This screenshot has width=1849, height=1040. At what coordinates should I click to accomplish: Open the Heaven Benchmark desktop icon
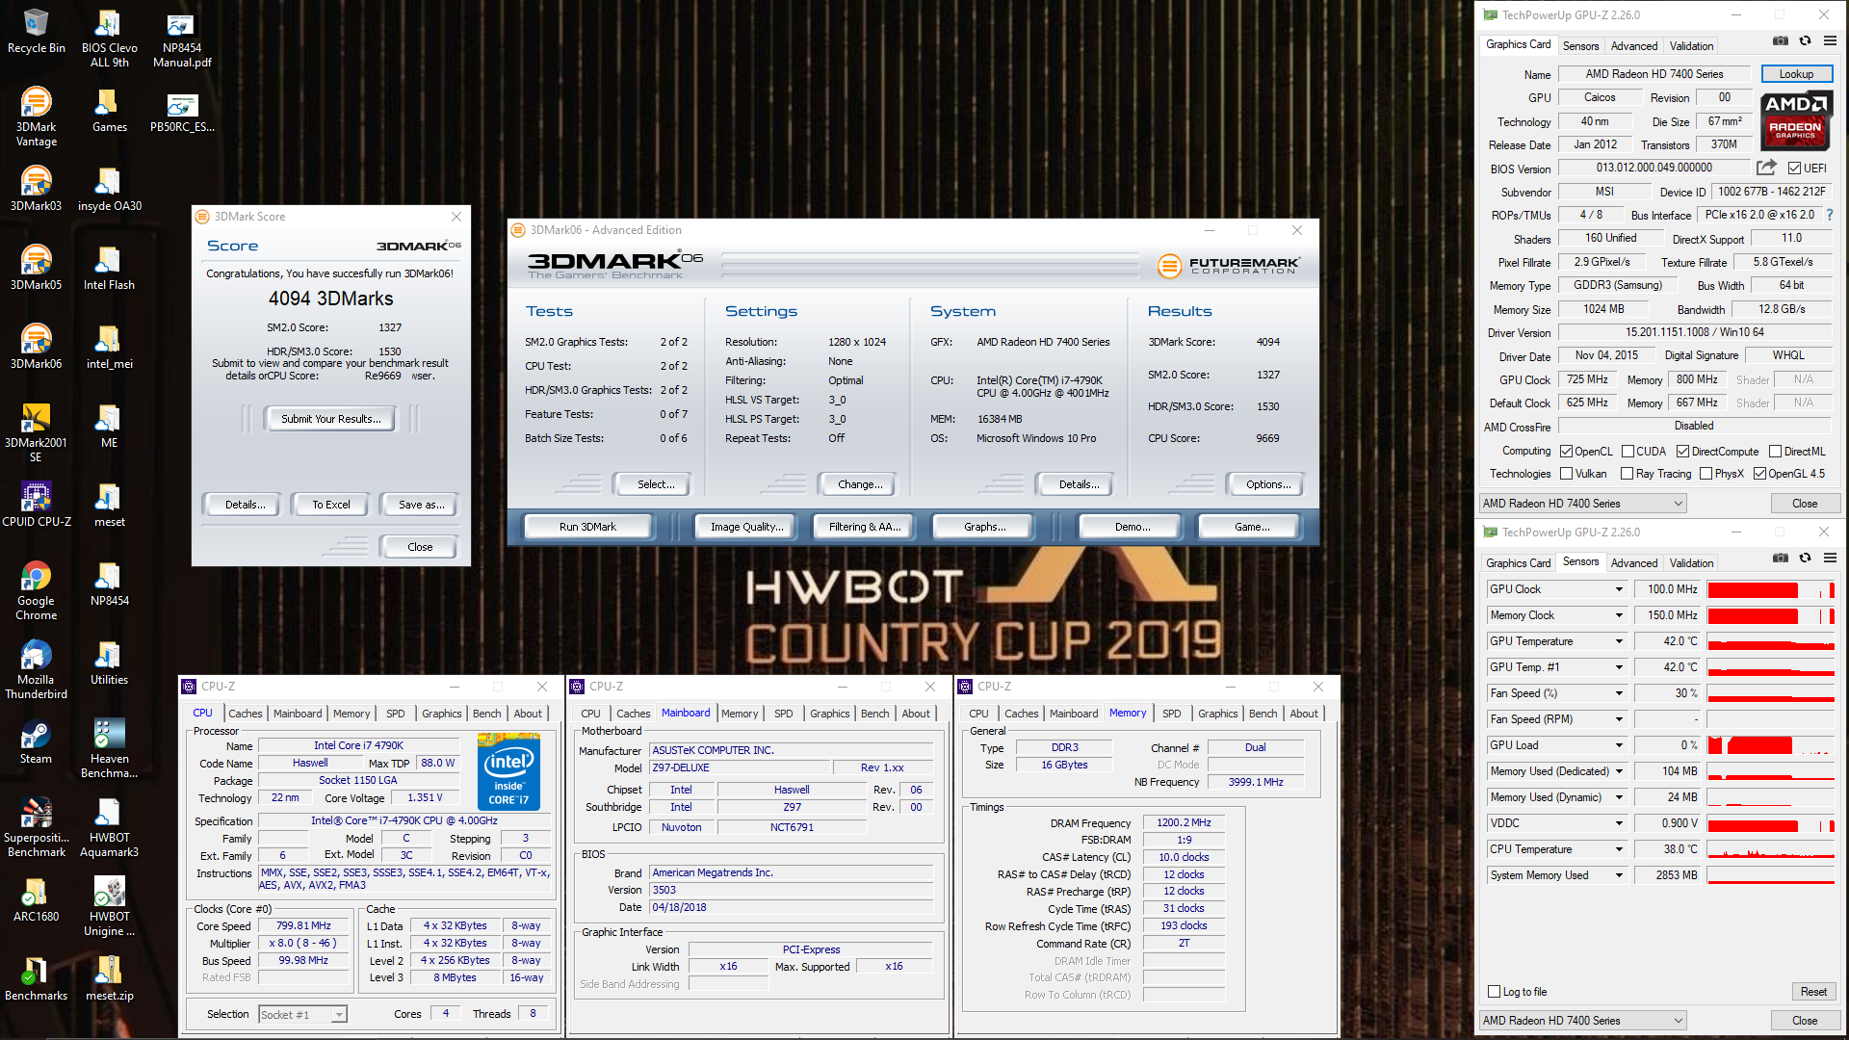tap(110, 749)
